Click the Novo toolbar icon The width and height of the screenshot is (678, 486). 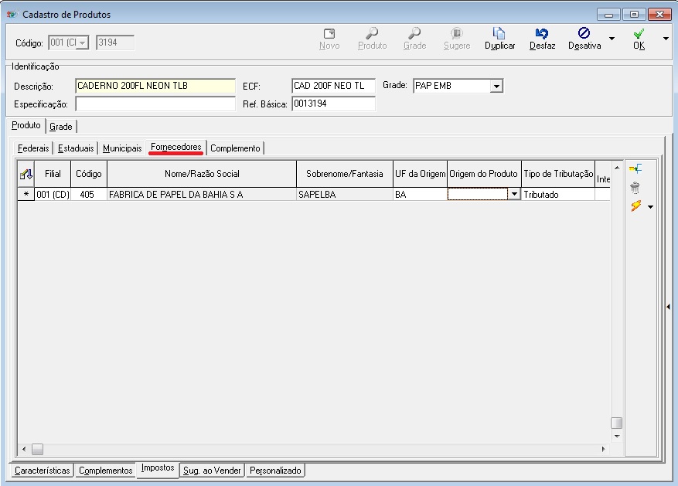coord(329,34)
